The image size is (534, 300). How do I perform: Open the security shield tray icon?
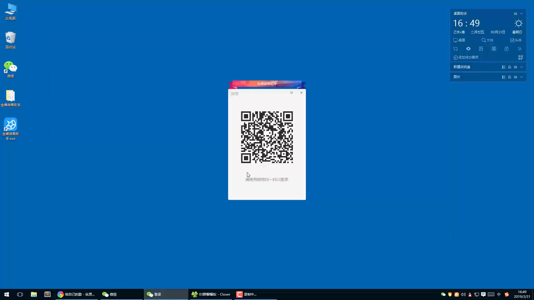coord(450,294)
